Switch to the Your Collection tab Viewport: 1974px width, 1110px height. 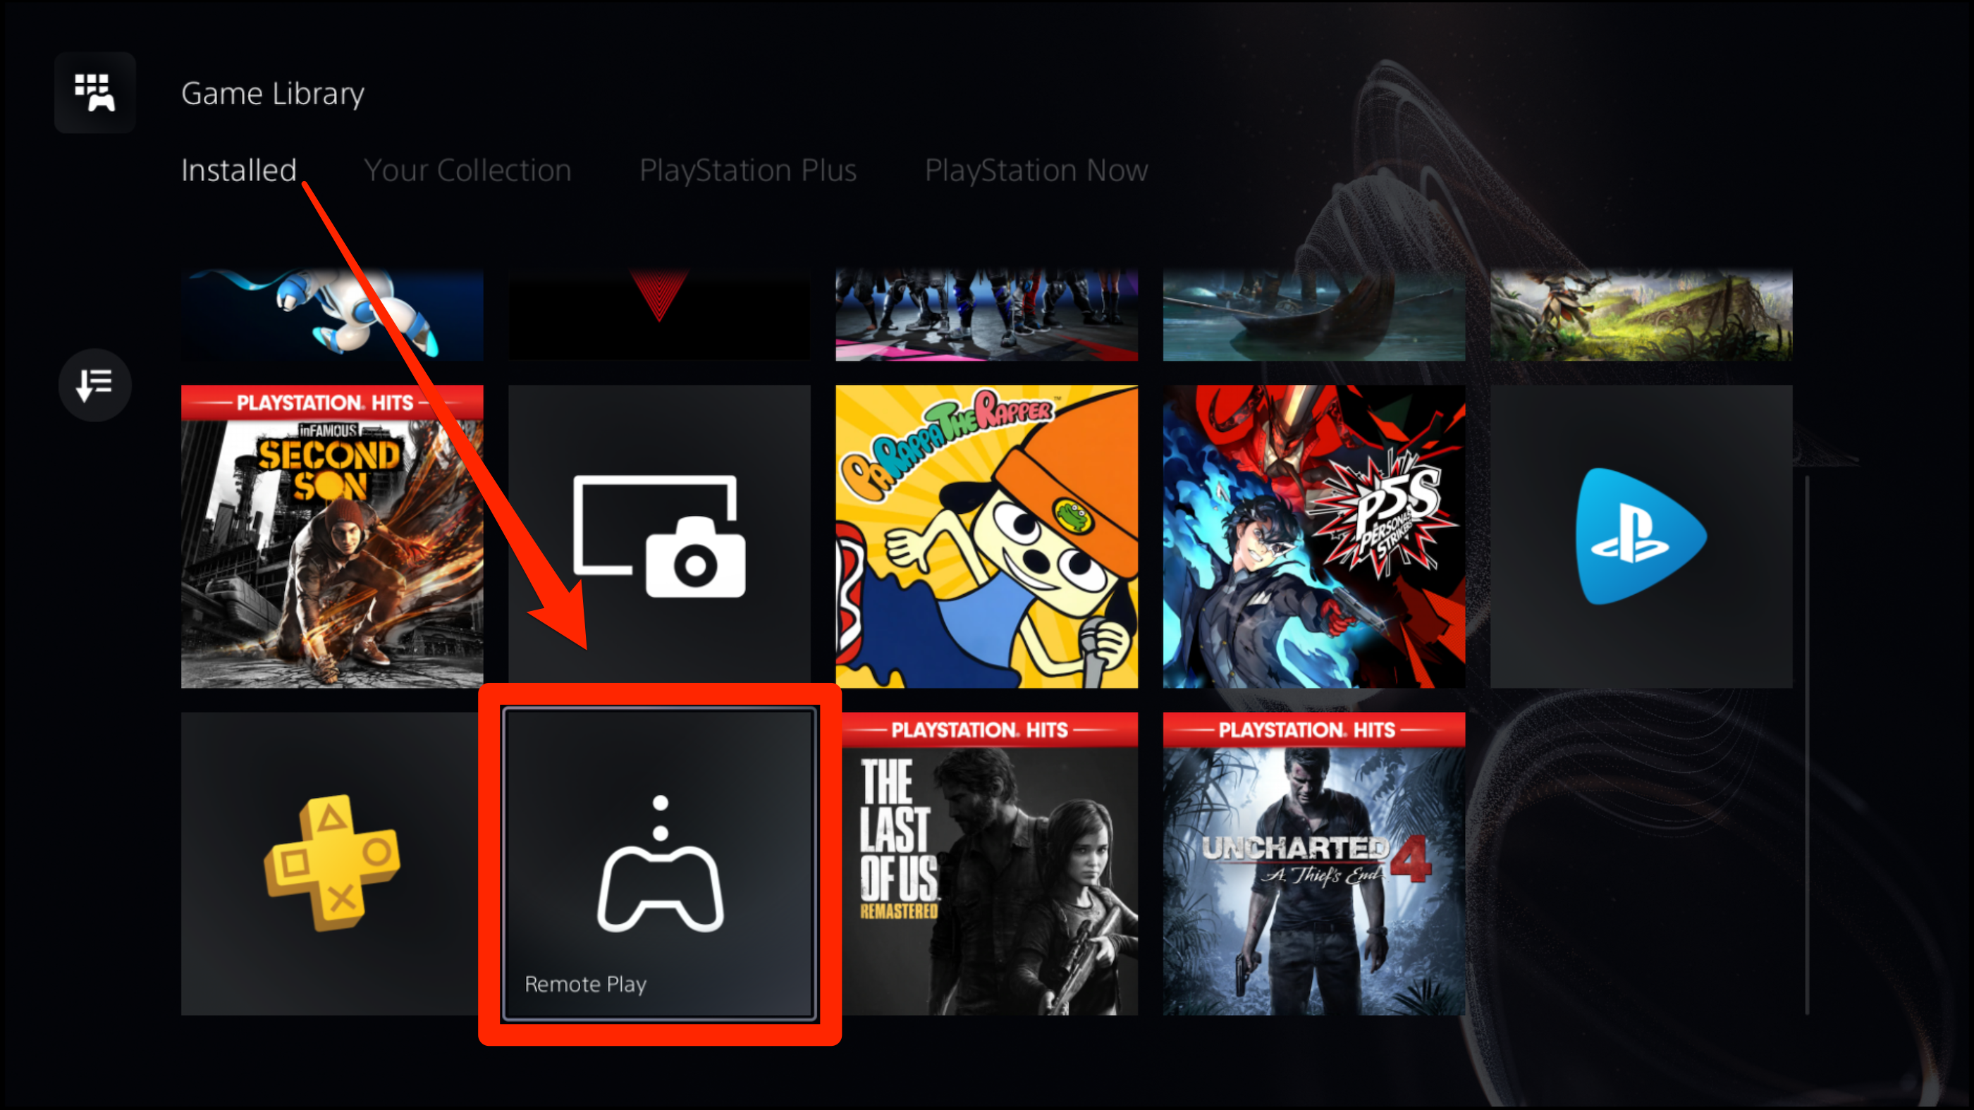pos(467,169)
